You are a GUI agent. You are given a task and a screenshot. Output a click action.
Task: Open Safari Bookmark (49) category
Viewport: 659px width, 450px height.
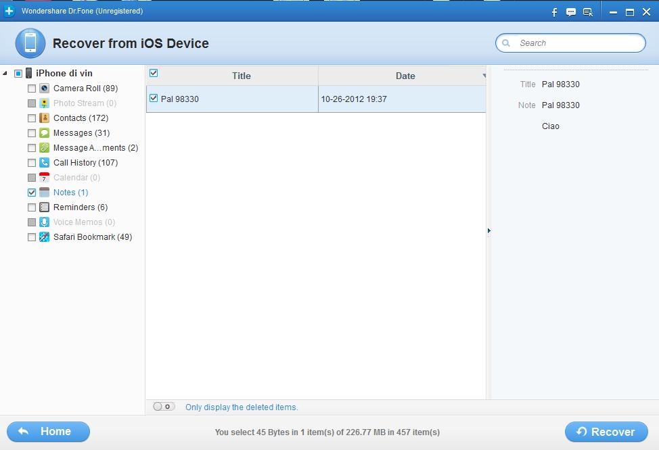tap(93, 237)
